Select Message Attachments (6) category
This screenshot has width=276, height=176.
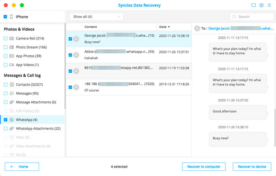click(x=32, y=102)
